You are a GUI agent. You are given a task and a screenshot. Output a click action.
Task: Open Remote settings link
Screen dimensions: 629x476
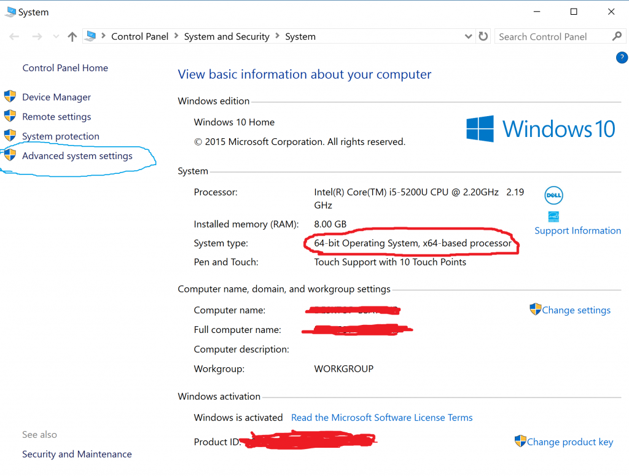[57, 117]
